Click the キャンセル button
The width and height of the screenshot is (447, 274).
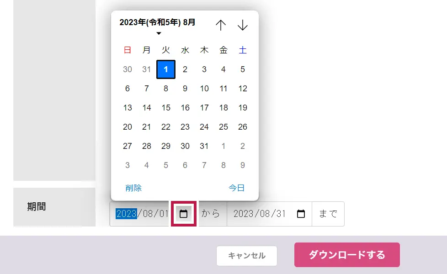(247, 256)
